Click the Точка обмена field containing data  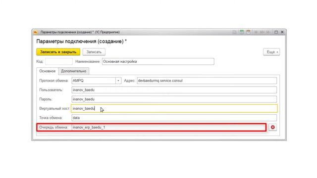(x=174, y=118)
